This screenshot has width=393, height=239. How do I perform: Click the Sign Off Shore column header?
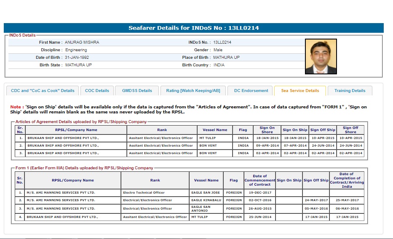pyautogui.click(x=350, y=130)
